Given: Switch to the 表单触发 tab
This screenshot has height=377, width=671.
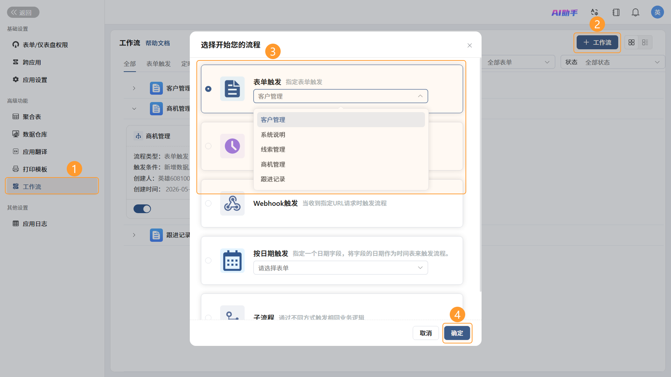Looking at the screenshot, I should [158, 64].
